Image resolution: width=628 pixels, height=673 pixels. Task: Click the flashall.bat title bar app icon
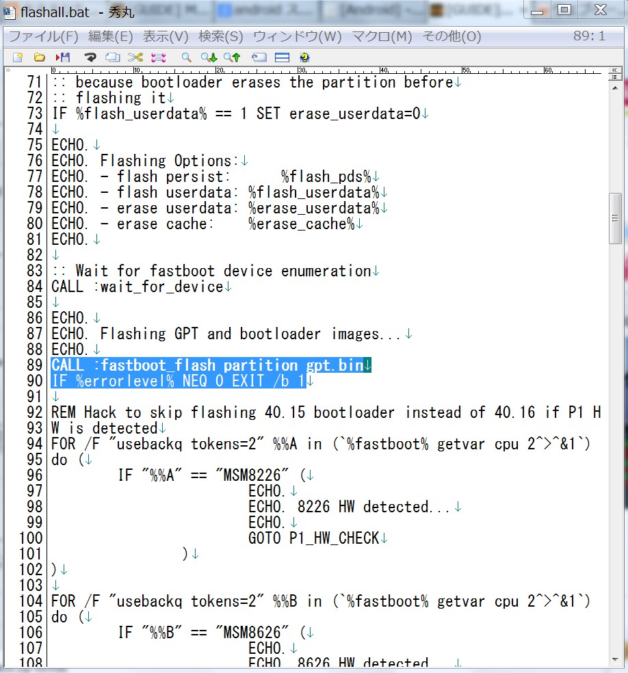10,12
